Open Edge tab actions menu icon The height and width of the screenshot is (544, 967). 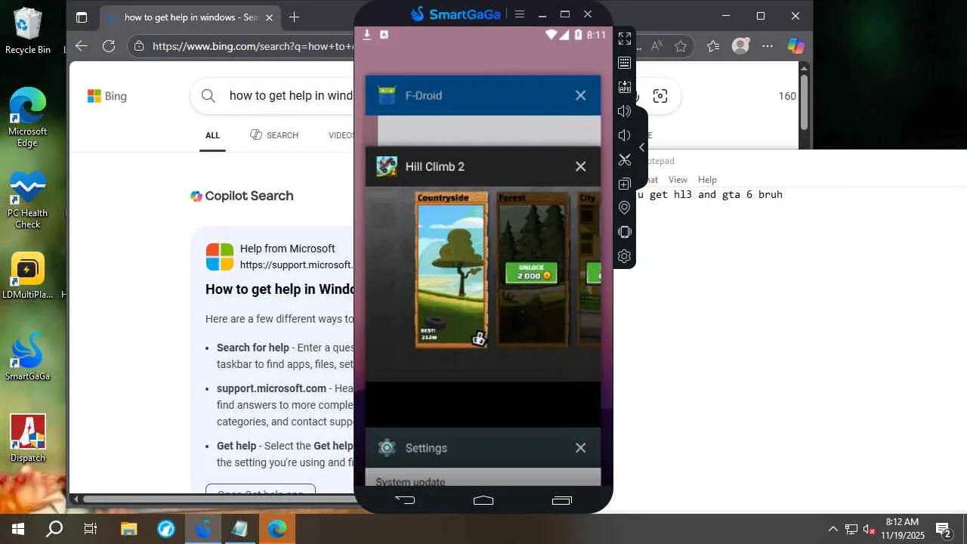coord(82,17)
